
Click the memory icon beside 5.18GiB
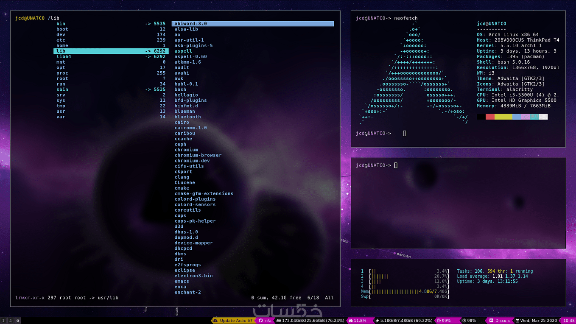point(377,321)
